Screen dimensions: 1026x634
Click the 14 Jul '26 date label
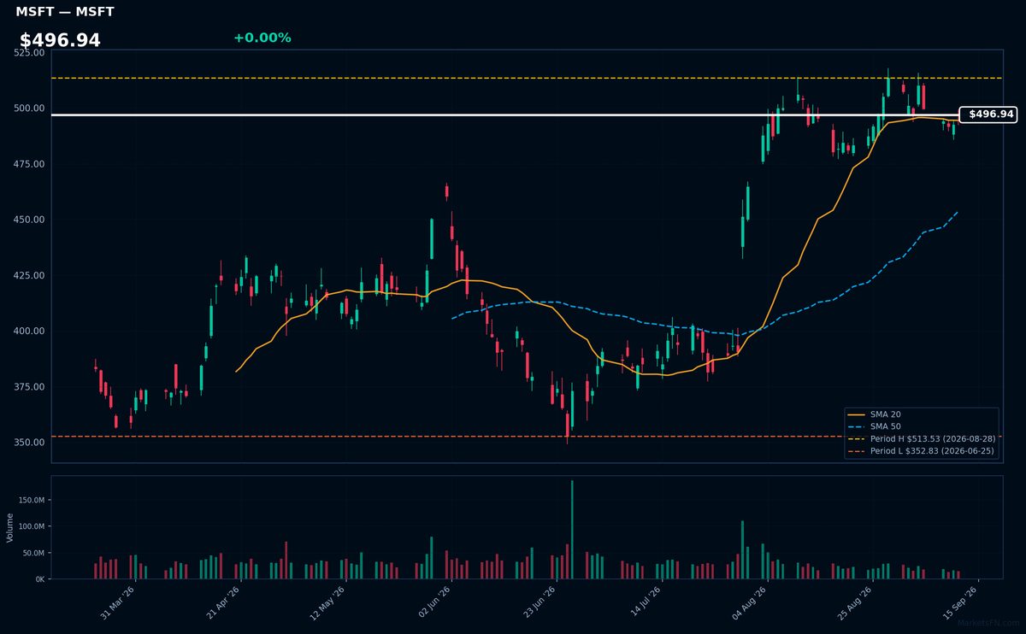click(644, 602)
